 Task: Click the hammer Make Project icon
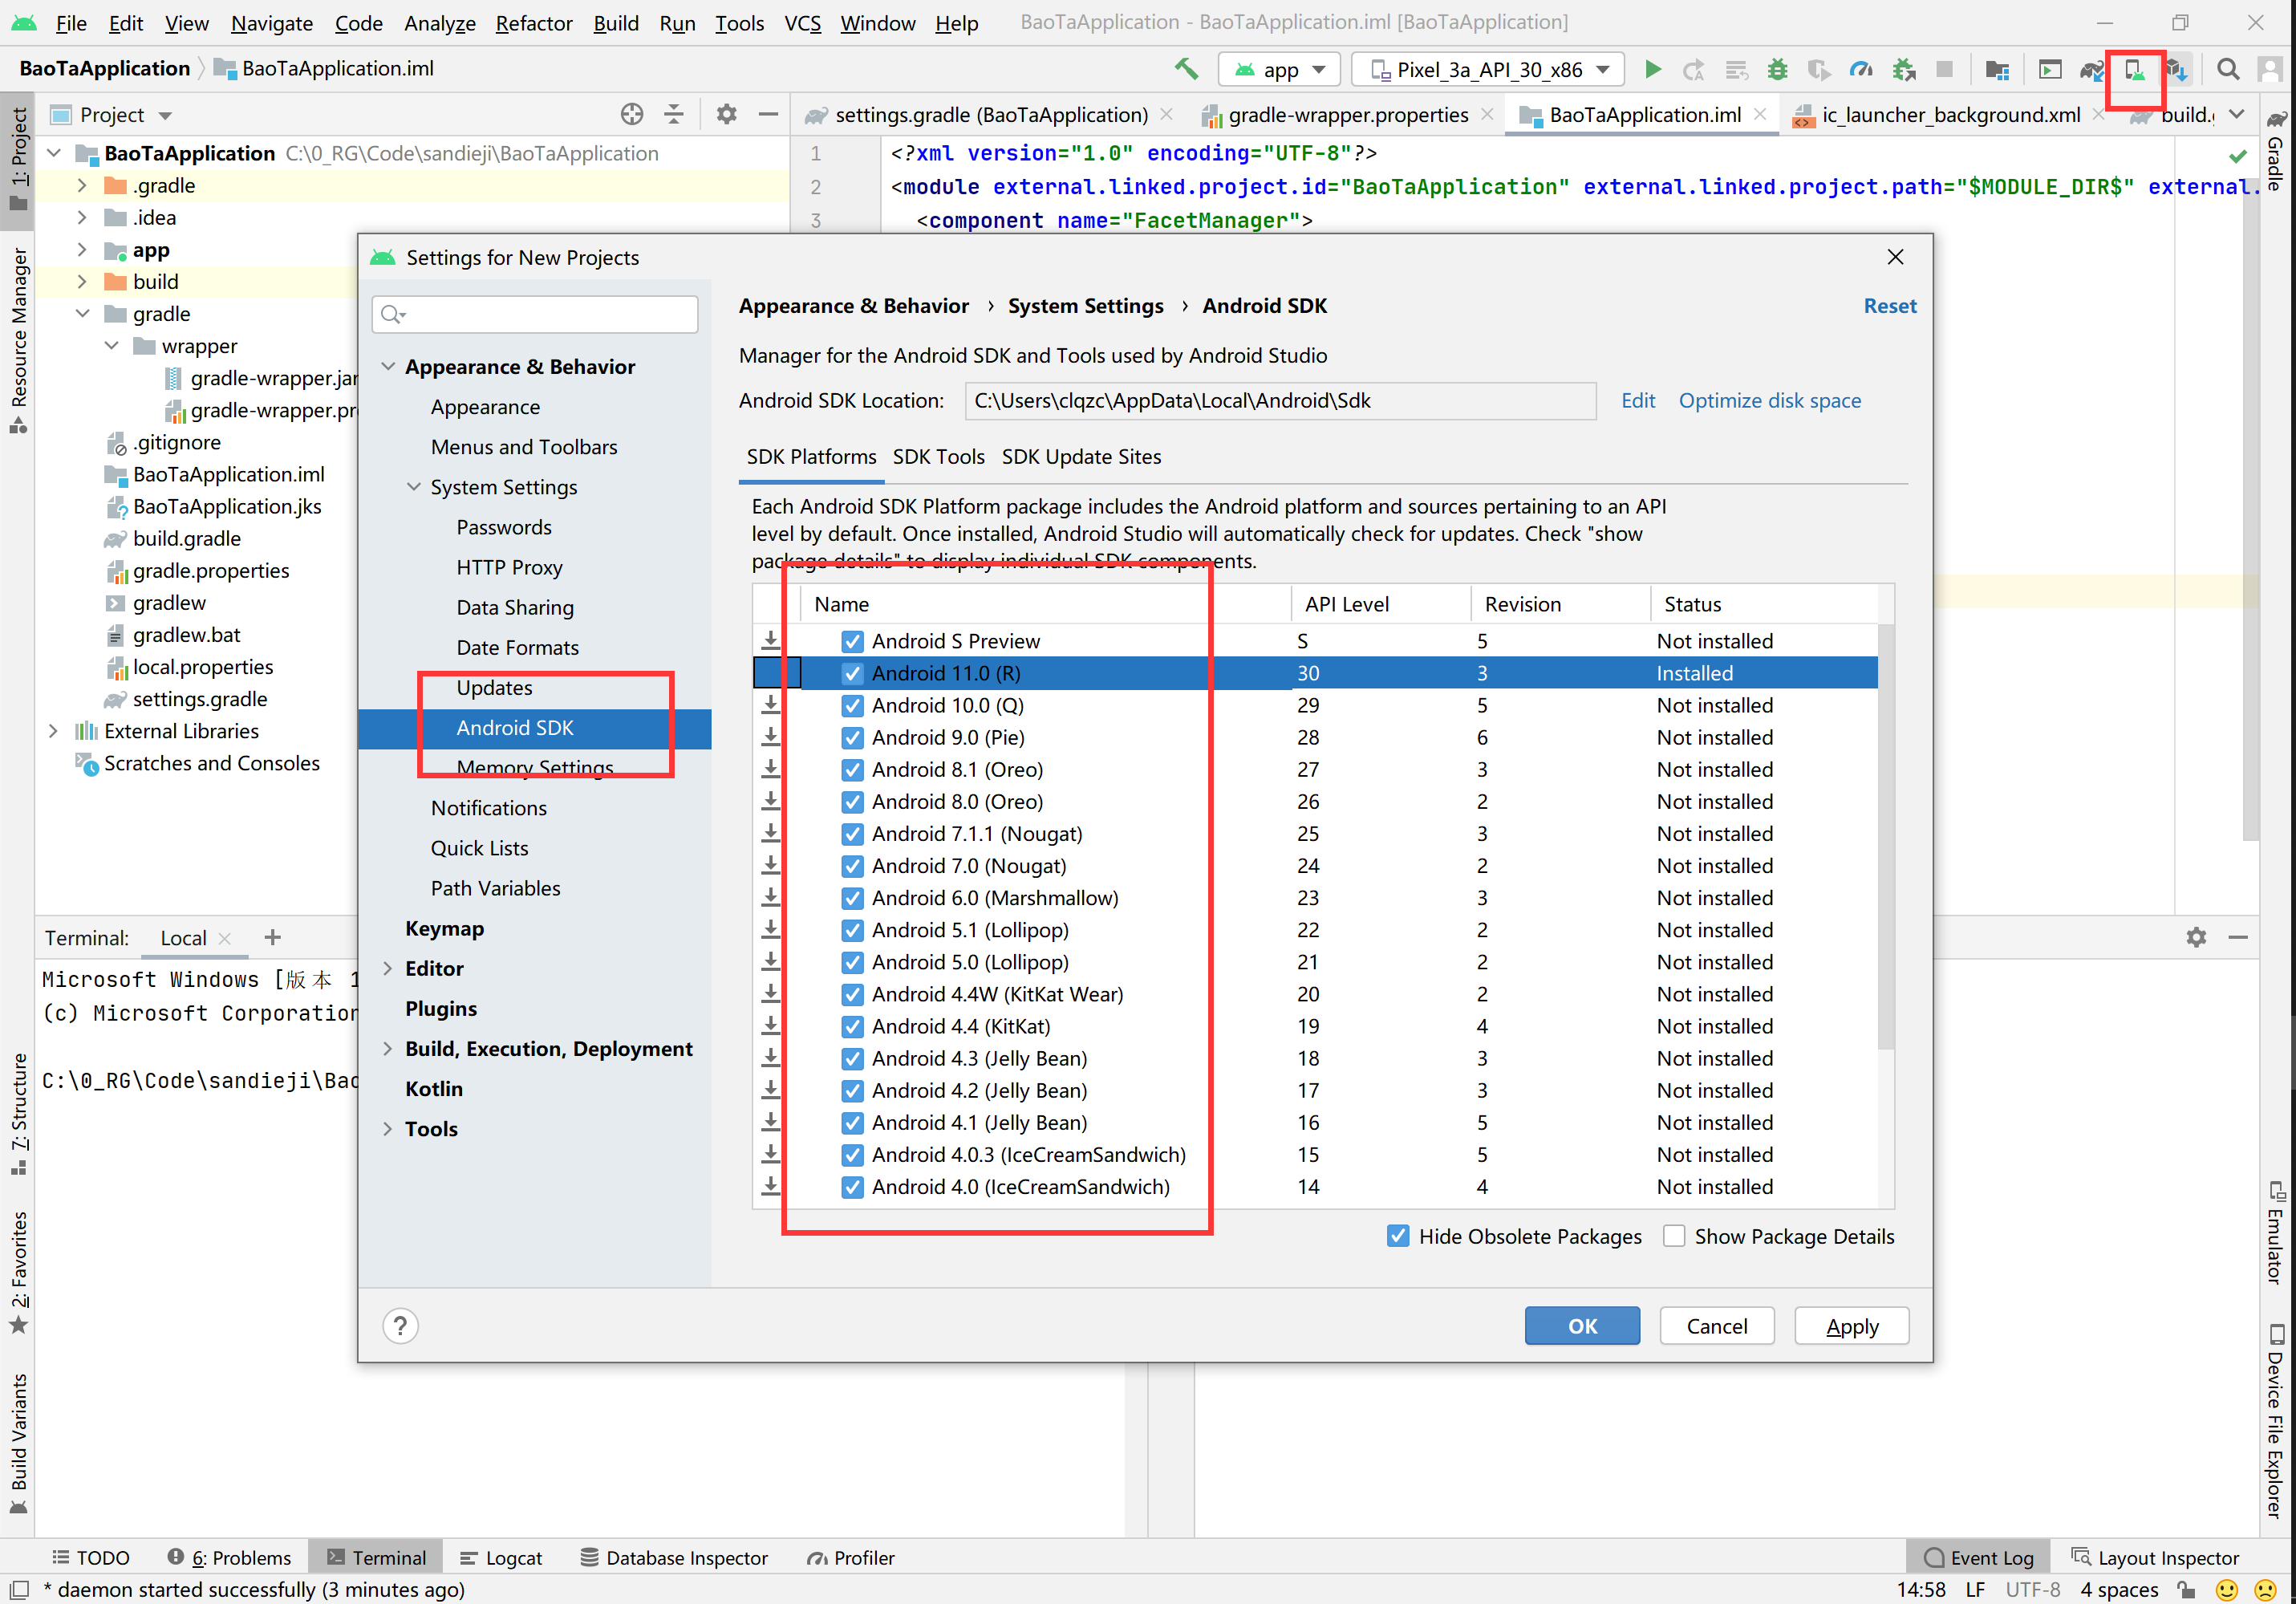(1186, 69)
